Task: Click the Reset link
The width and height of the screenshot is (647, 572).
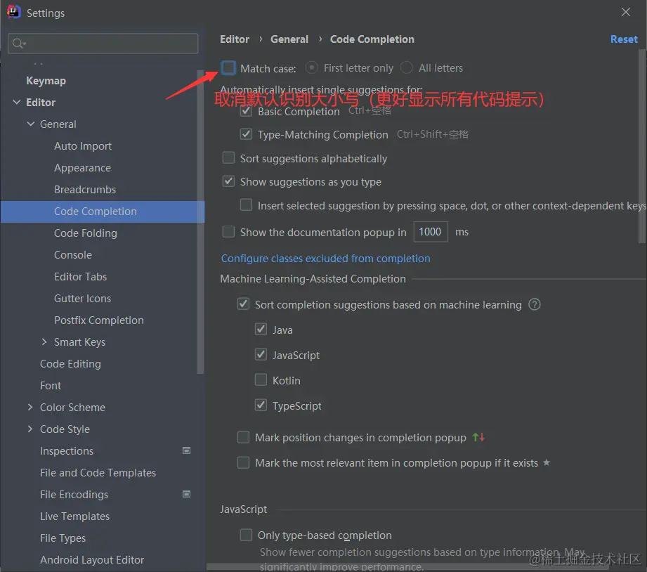Action: 624,39
